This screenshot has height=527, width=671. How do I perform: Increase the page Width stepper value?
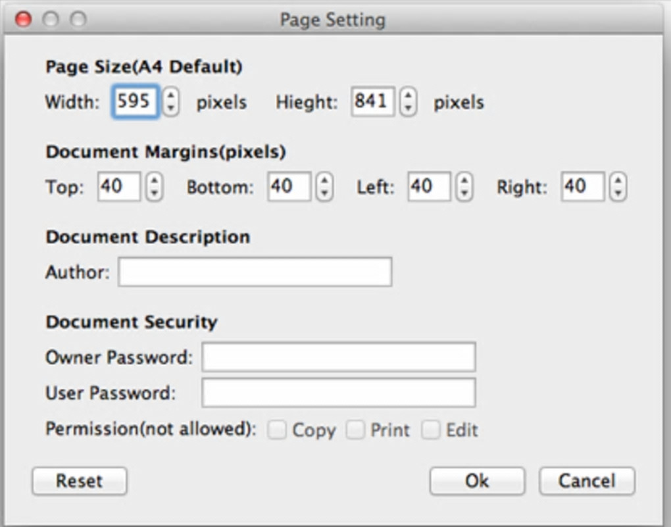point(171,96)
